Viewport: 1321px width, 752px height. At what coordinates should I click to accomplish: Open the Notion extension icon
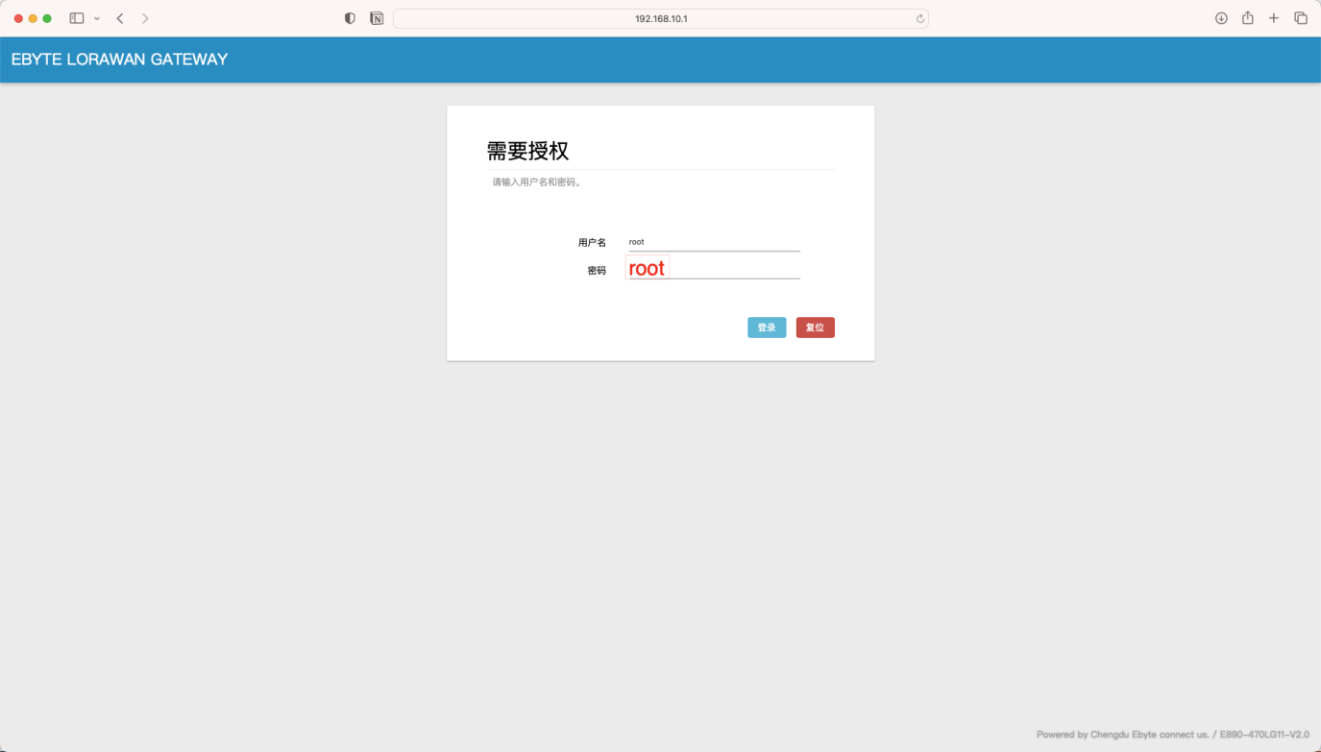pos(377,17)
